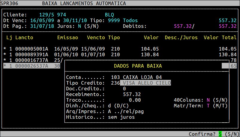240x137 pixels.
Task: Click the asterisk mark on row 0000016737A
Action: coord(5,60)
